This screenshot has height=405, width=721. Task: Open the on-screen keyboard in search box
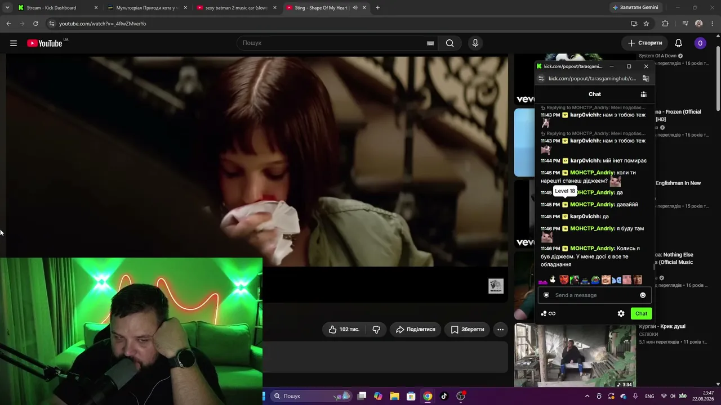(x=430, y=43)
